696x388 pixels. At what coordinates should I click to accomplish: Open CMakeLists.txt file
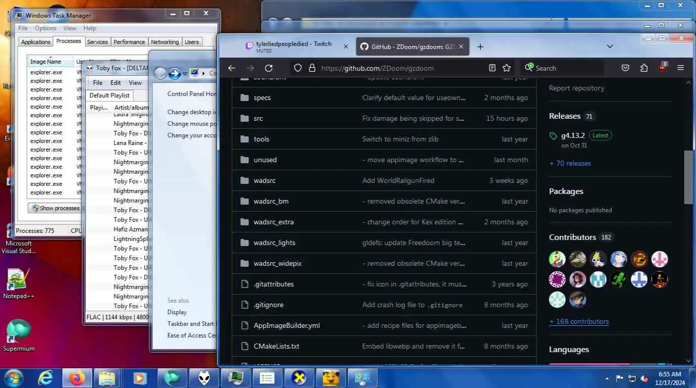[x=276, y=346]
